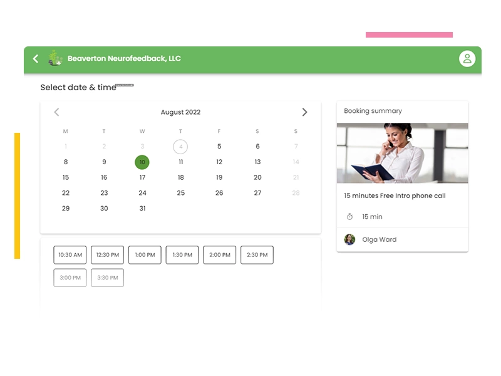The image size is (501, 376).
Task: Open the user account profile icon
Action: click(467, 58)
